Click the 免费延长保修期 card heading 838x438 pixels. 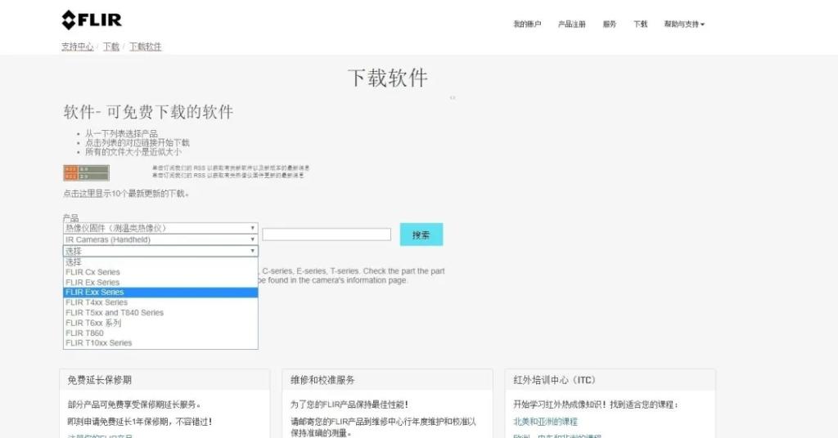[99, 380]
